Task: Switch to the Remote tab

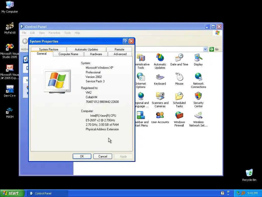Action: point(119,50)
